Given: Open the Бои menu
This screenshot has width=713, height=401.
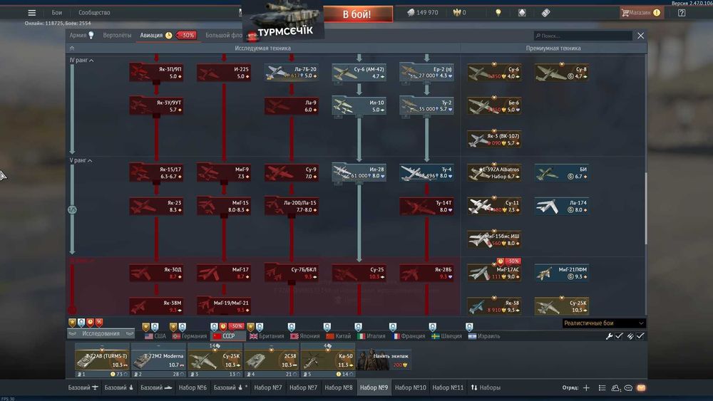Looking at the screenshot, I should [x=57, y=13].
